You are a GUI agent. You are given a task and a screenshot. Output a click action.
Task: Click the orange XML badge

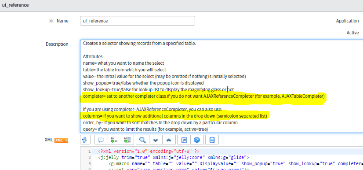pos(62,140)
